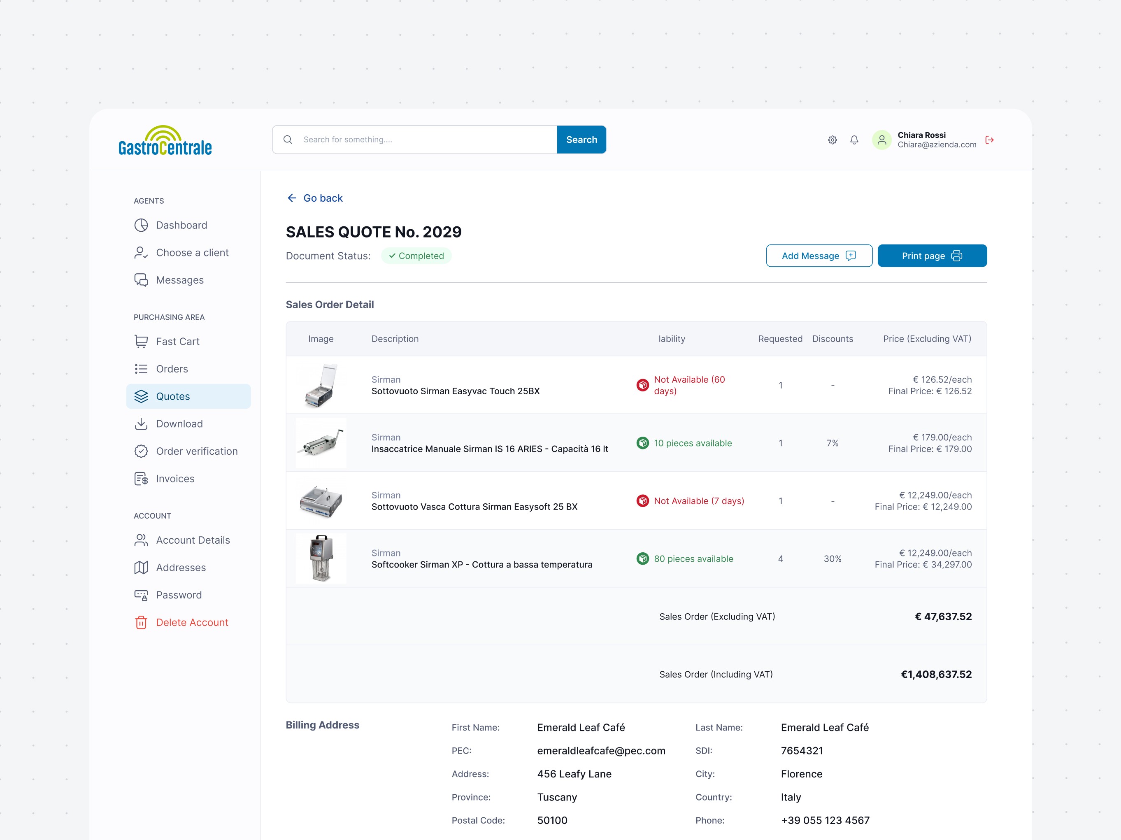Click the Delete Account trash icon
The image size is (1121, 840).
[142, 623]
